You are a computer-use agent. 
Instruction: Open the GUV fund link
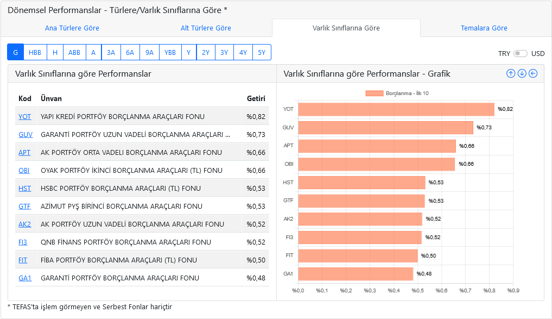[x=24, y=134]
